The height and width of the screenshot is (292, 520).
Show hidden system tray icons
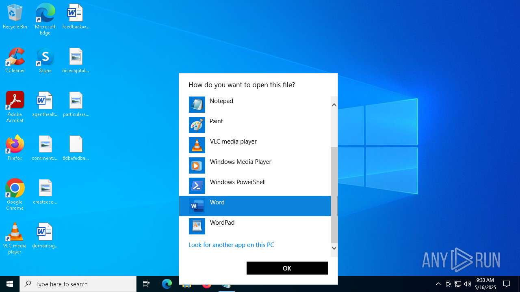coord(438,284)
